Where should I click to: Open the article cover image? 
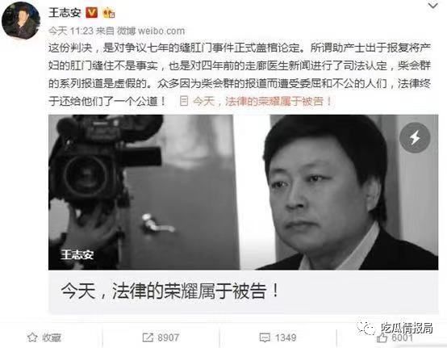(x=243, y=192)
